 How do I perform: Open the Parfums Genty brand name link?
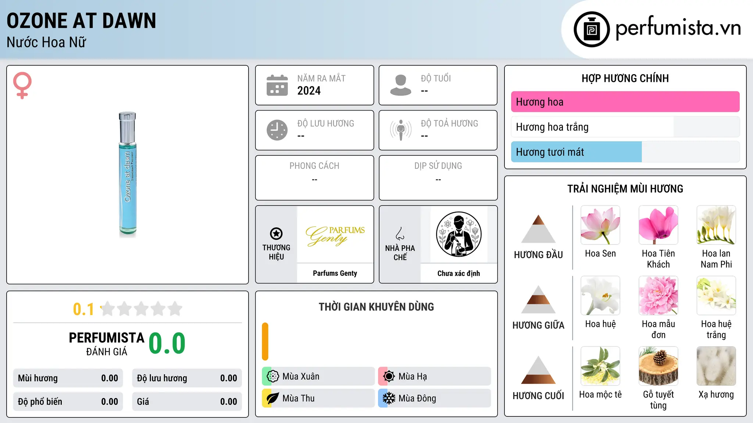[335, 273]
